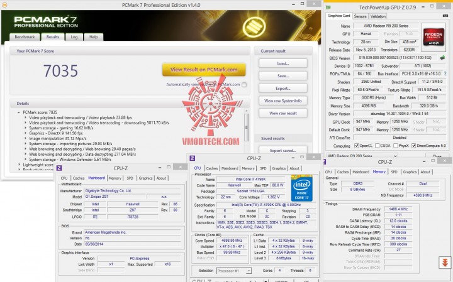453x282 pixels.
Task: Click the Intel Core i7 logo in CPU-Z
Action: point(301,188)
